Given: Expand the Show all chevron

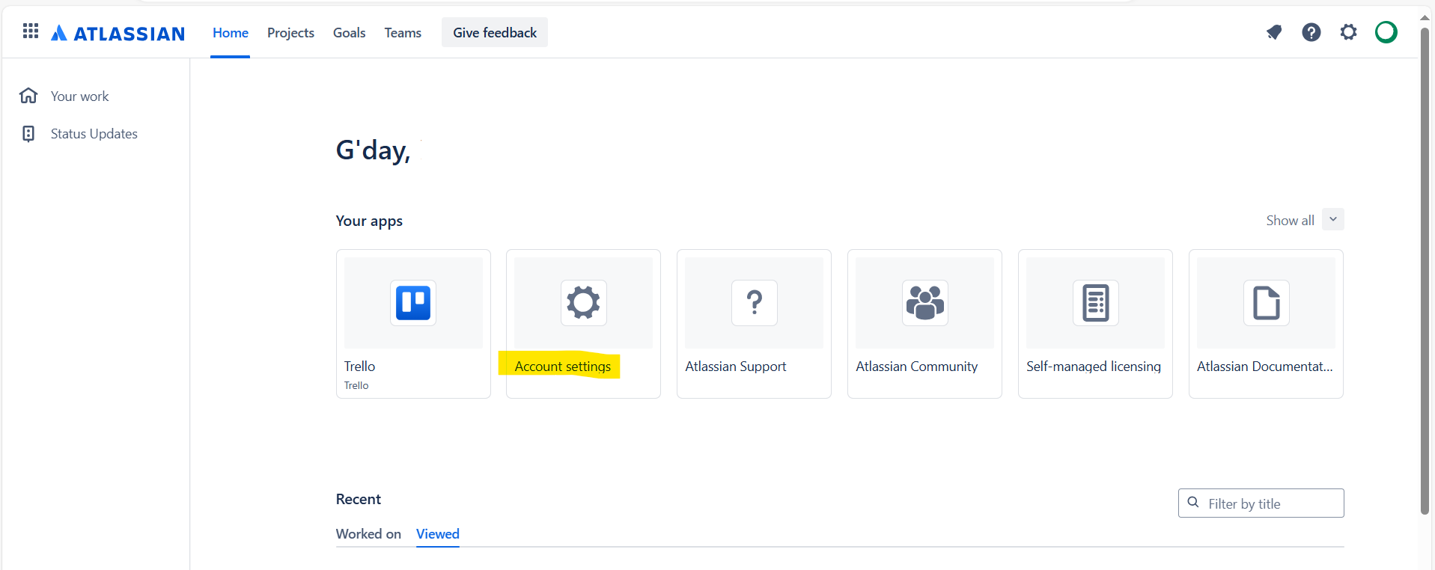Looking at the screenshot, I should pyautogui.click(x=1333, y=219).
